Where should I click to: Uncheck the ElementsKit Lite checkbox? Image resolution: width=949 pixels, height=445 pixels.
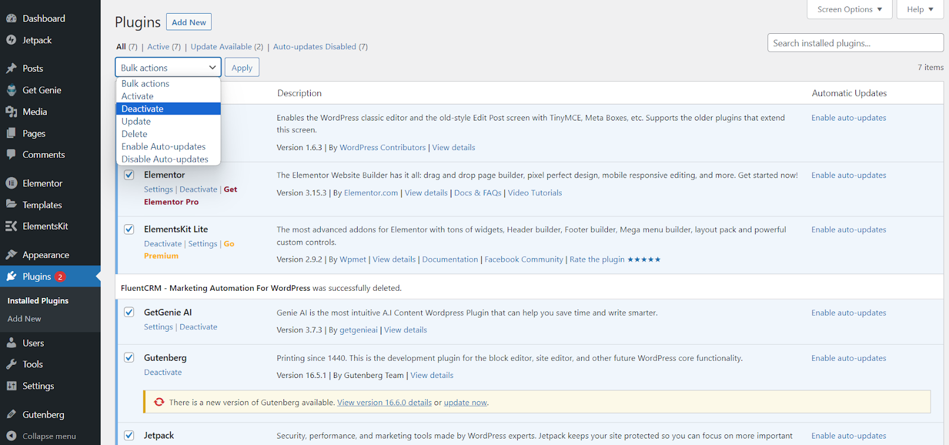coord(129,229)
